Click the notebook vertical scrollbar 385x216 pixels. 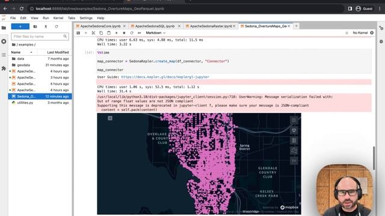pos(374,158)
